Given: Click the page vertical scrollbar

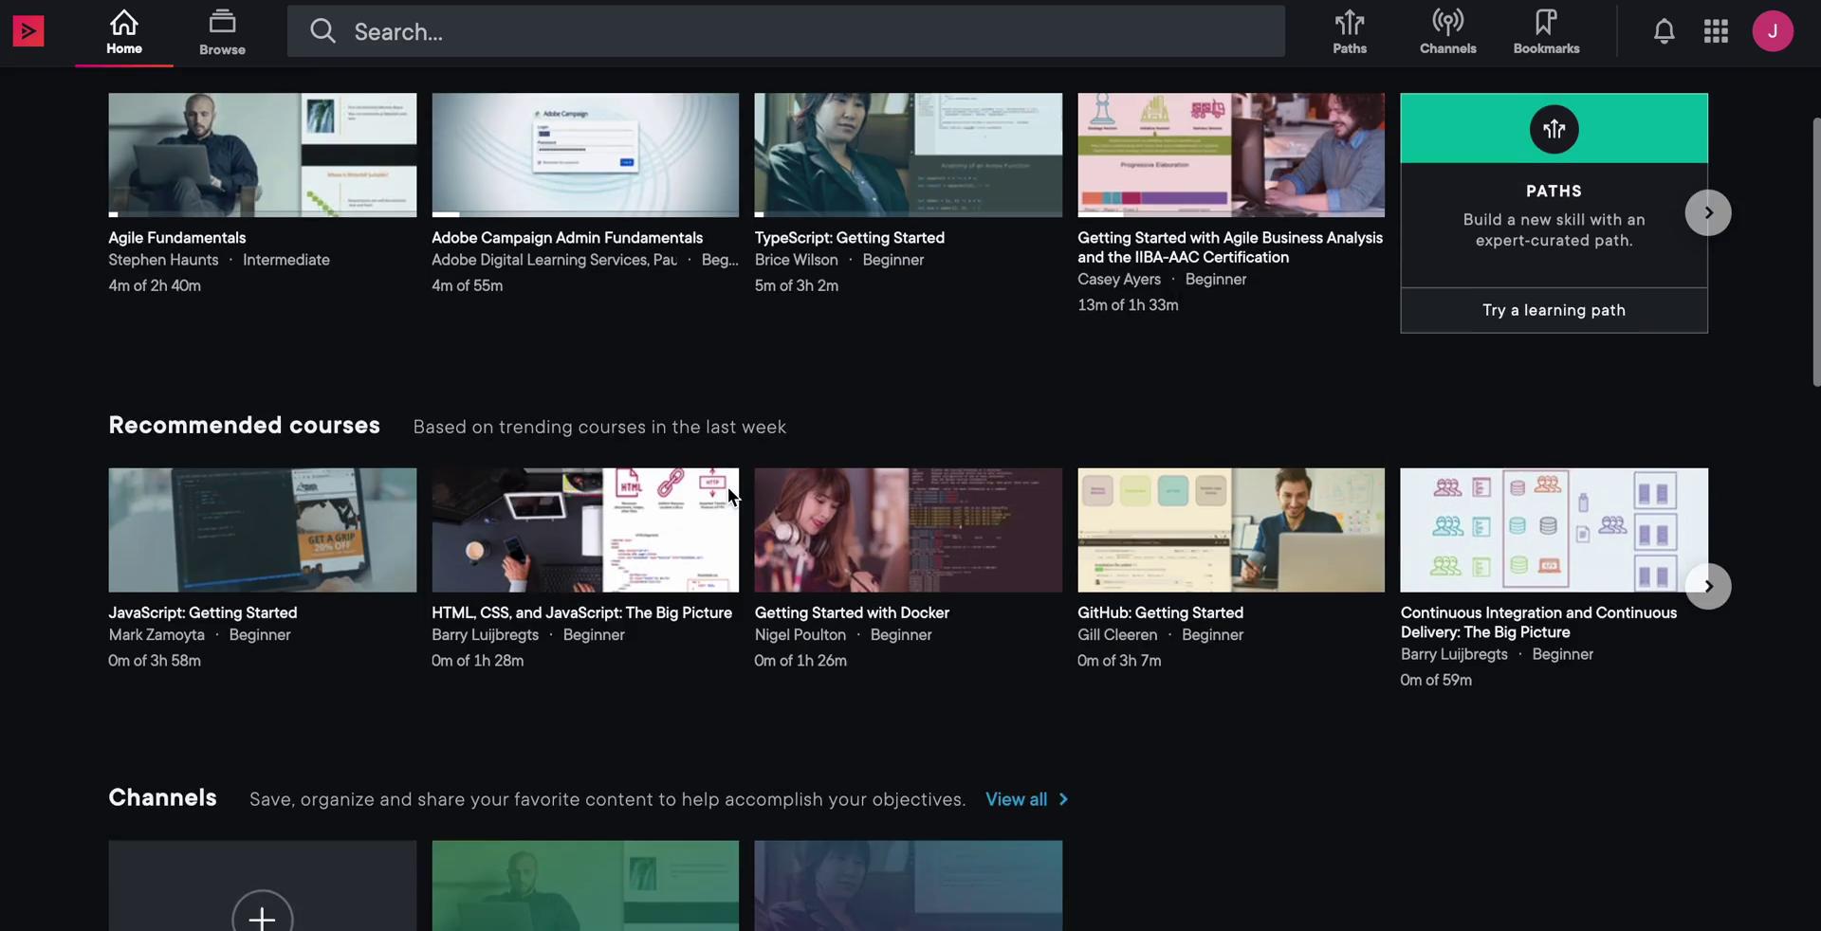Looking at the screenshot, I should (x=1815, y=252).
